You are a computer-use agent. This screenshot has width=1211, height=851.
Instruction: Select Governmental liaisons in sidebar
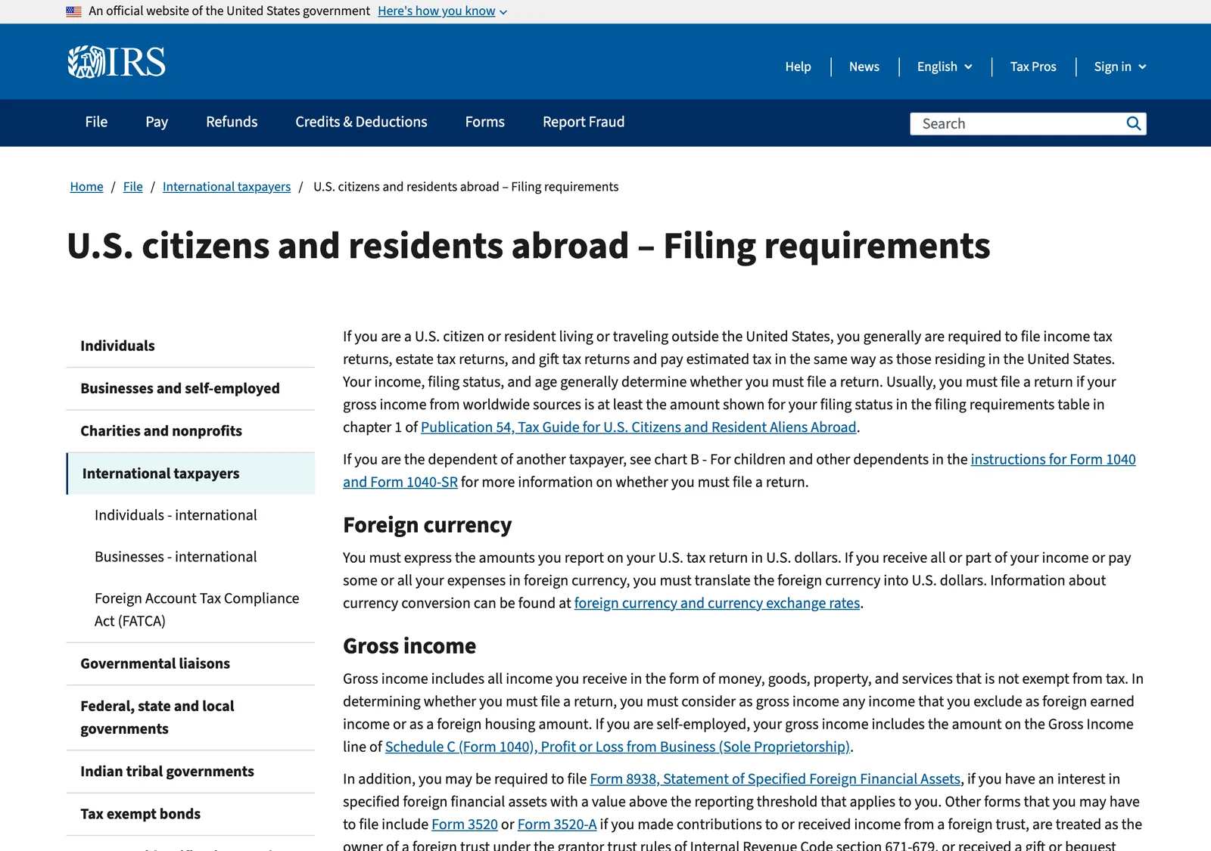[x=191, y=663]
